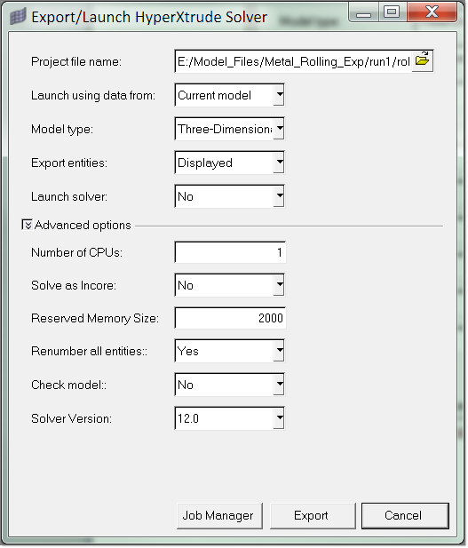
Task: Click the Model type label
Action: [62, 130]
